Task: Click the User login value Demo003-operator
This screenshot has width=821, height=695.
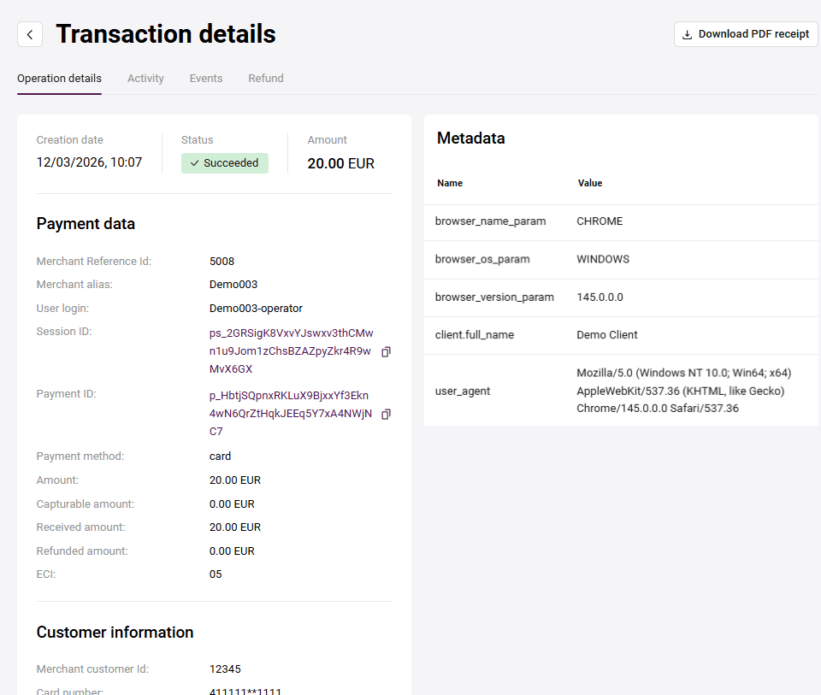Action: point(256,309)
